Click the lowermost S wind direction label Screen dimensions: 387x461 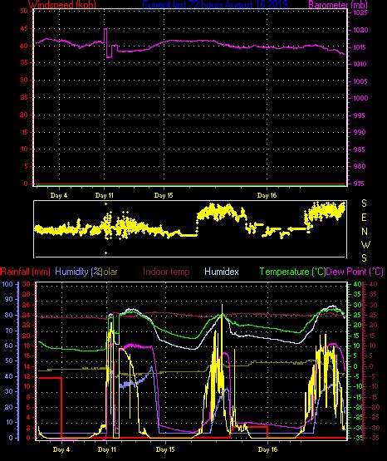tap(364, 258)
